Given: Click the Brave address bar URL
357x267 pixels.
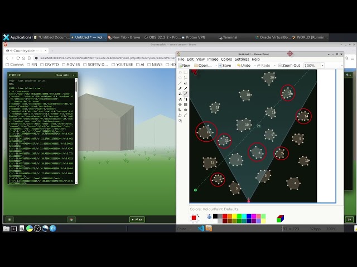Looking at the screenshot, I should (x=108, y=58).
